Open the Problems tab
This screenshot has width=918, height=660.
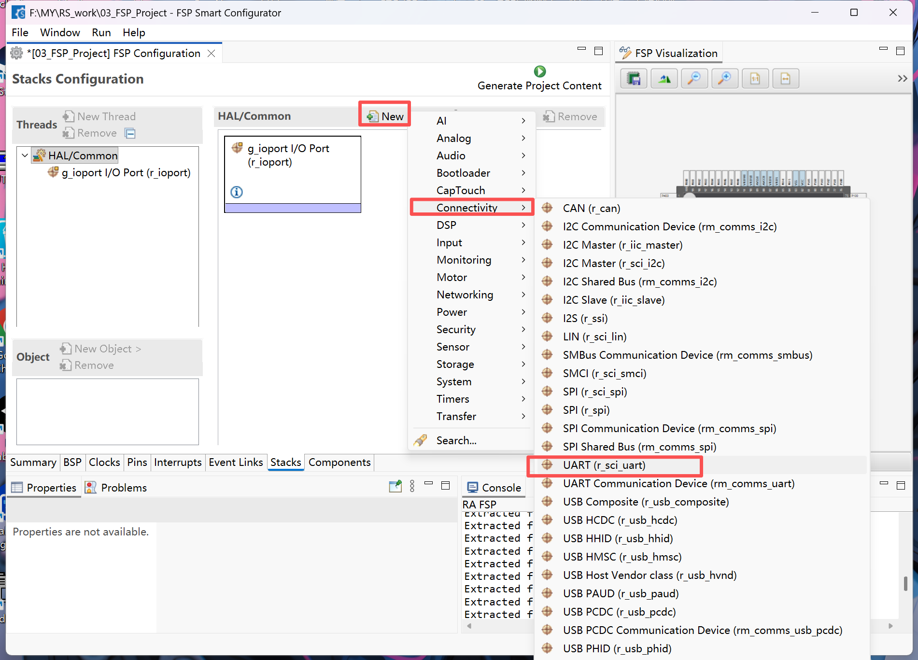click(x=116, y=488)
